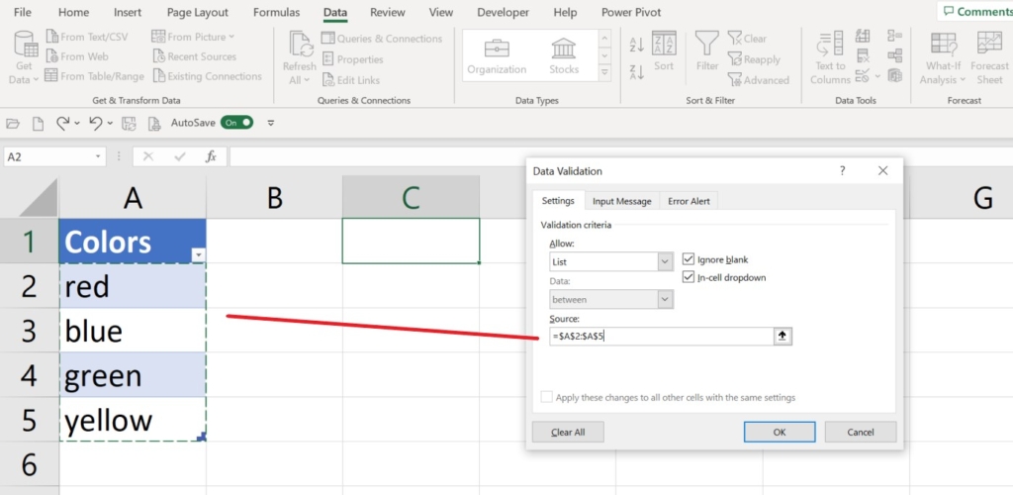Viewport: 1013px width, 495px height.
Task: Select row 3 header
Action: 29,331
